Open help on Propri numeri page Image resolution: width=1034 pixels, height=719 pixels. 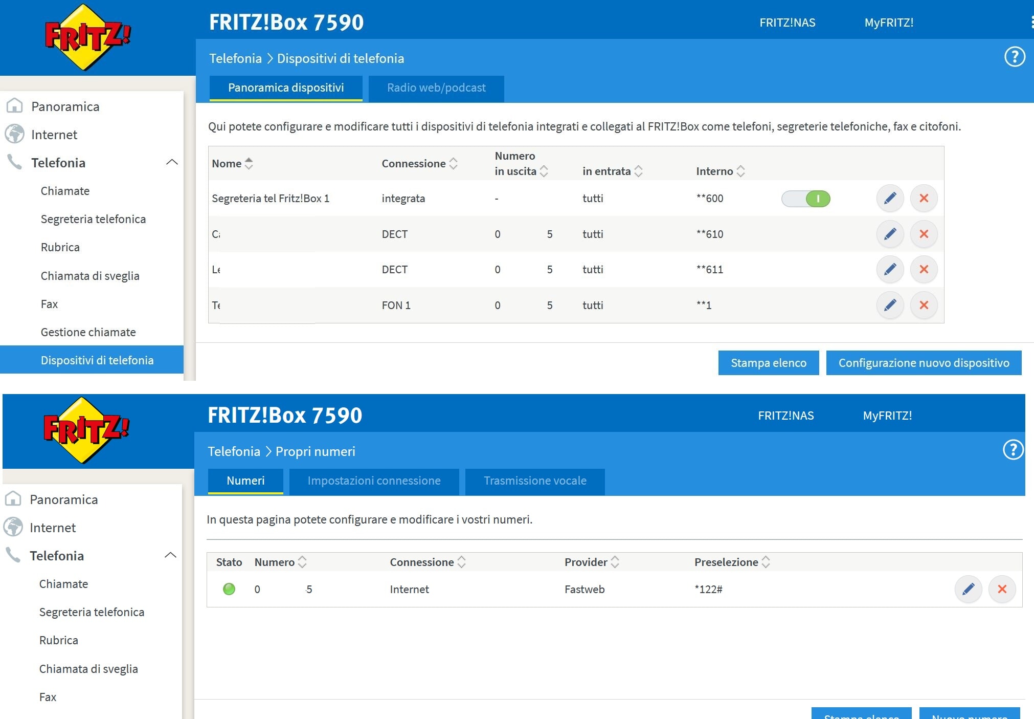[x=1013, y=450]
